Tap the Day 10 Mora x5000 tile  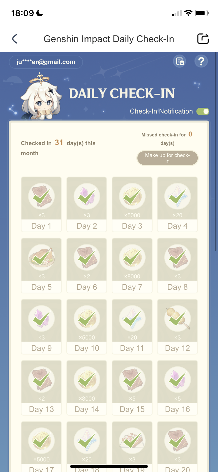coord(87,327)
